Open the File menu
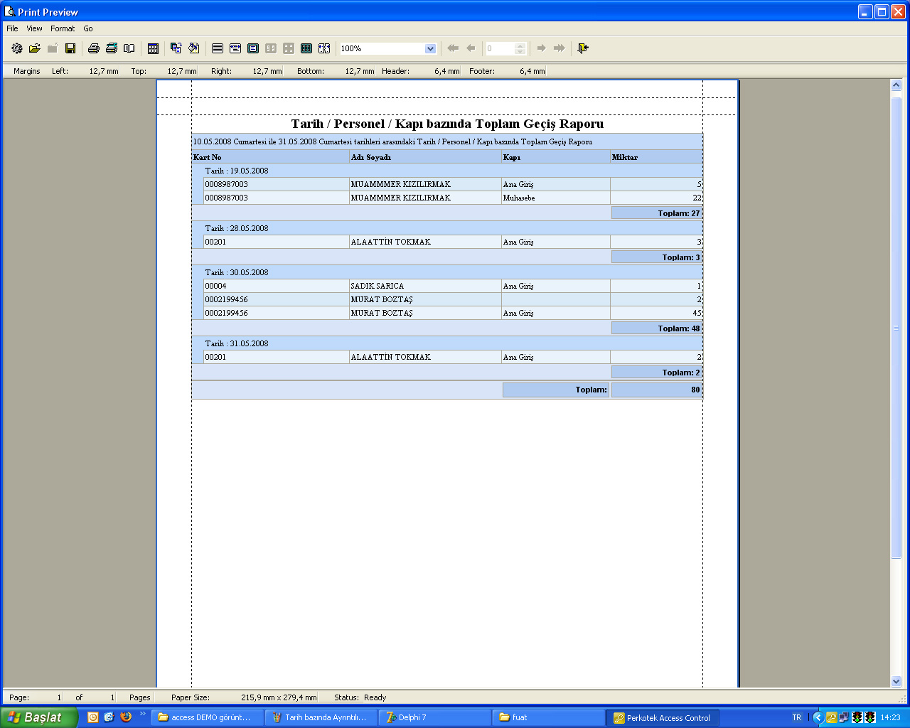The height and width of the screenshot is (728, 910). pyautogui.click(x=12, y=28)
